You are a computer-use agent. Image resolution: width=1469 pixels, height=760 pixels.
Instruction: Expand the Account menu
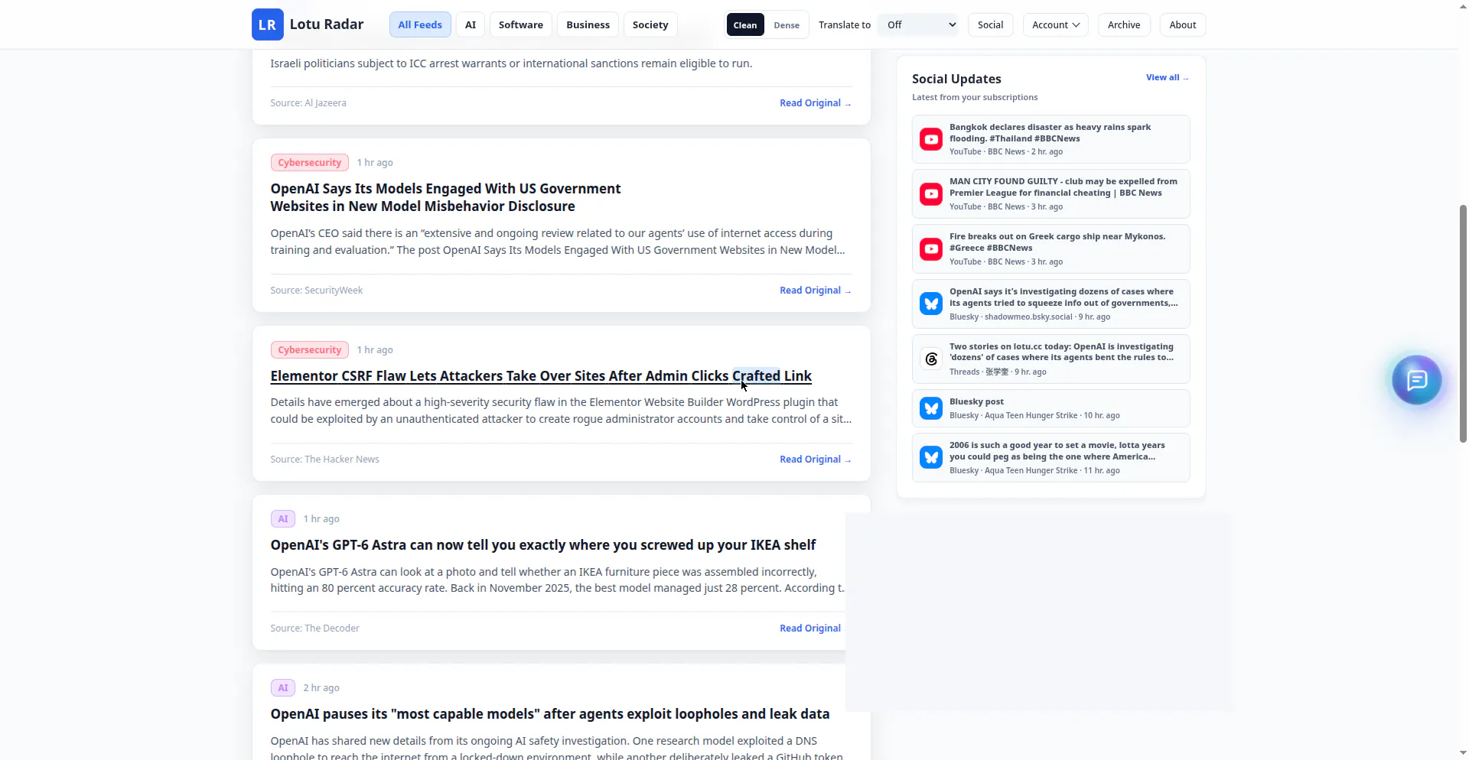(x=1056, y=24)
